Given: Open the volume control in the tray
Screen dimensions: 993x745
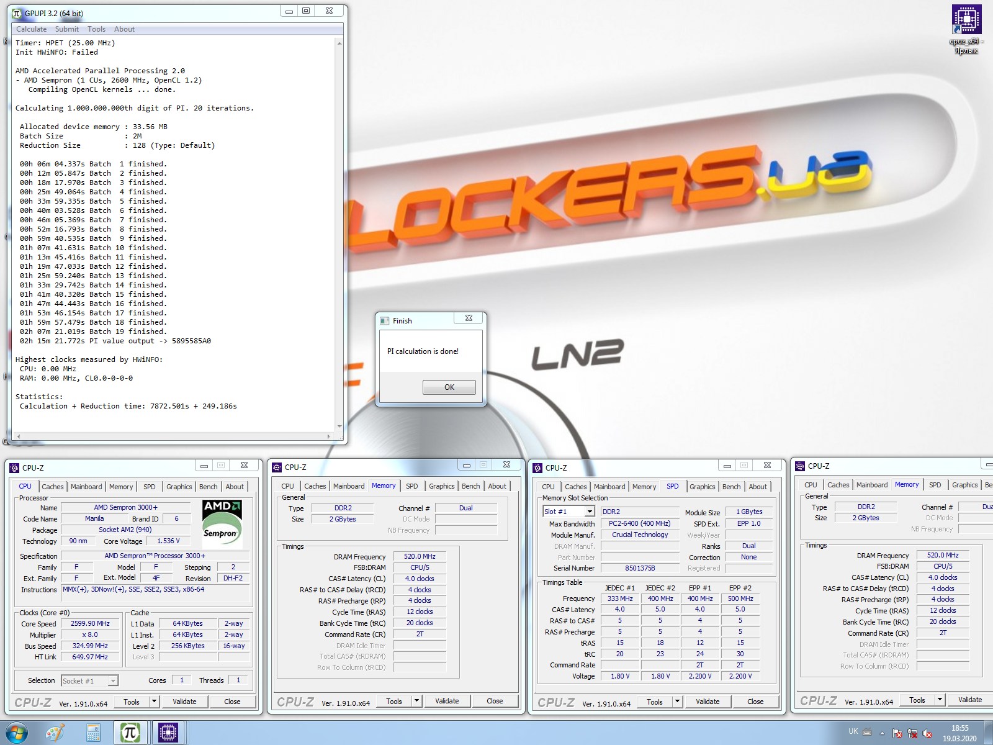Looking at the screenshot, I should click(x=927, y=733).
